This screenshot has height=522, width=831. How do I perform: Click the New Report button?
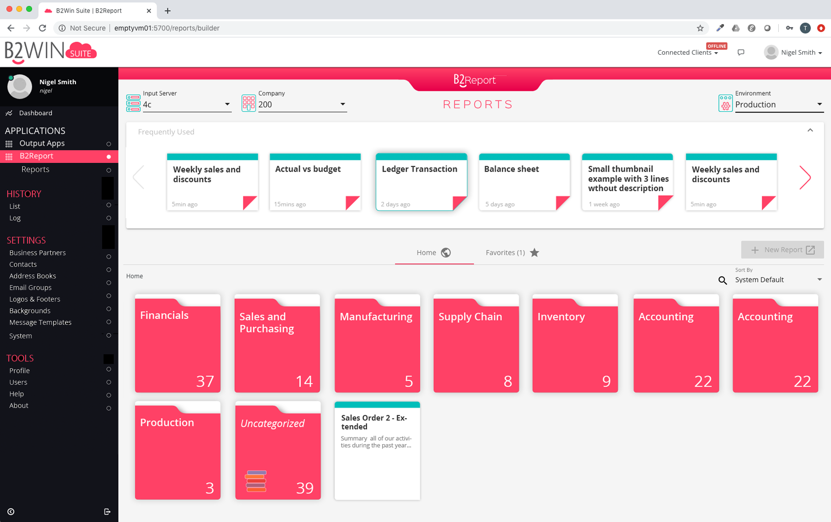click(x=782, y=250)
